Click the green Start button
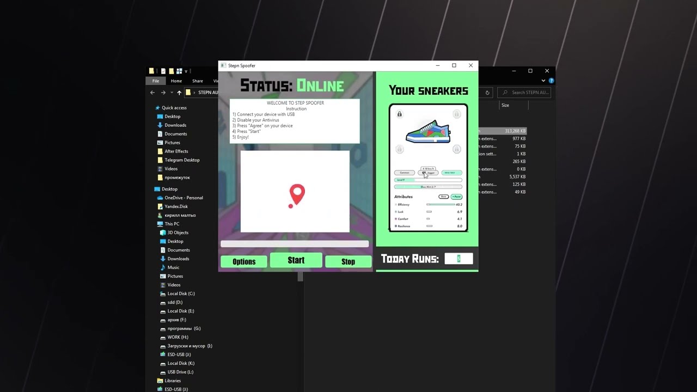 [x=296, y=260]
